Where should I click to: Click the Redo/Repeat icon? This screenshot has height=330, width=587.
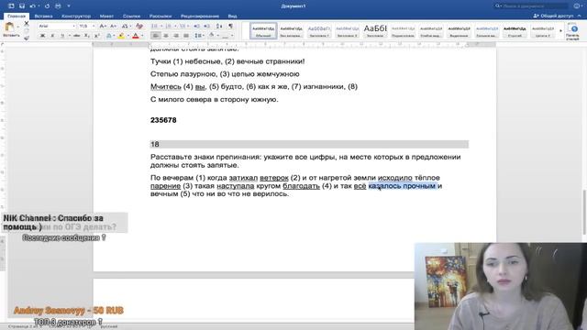[x=47, y=6]
